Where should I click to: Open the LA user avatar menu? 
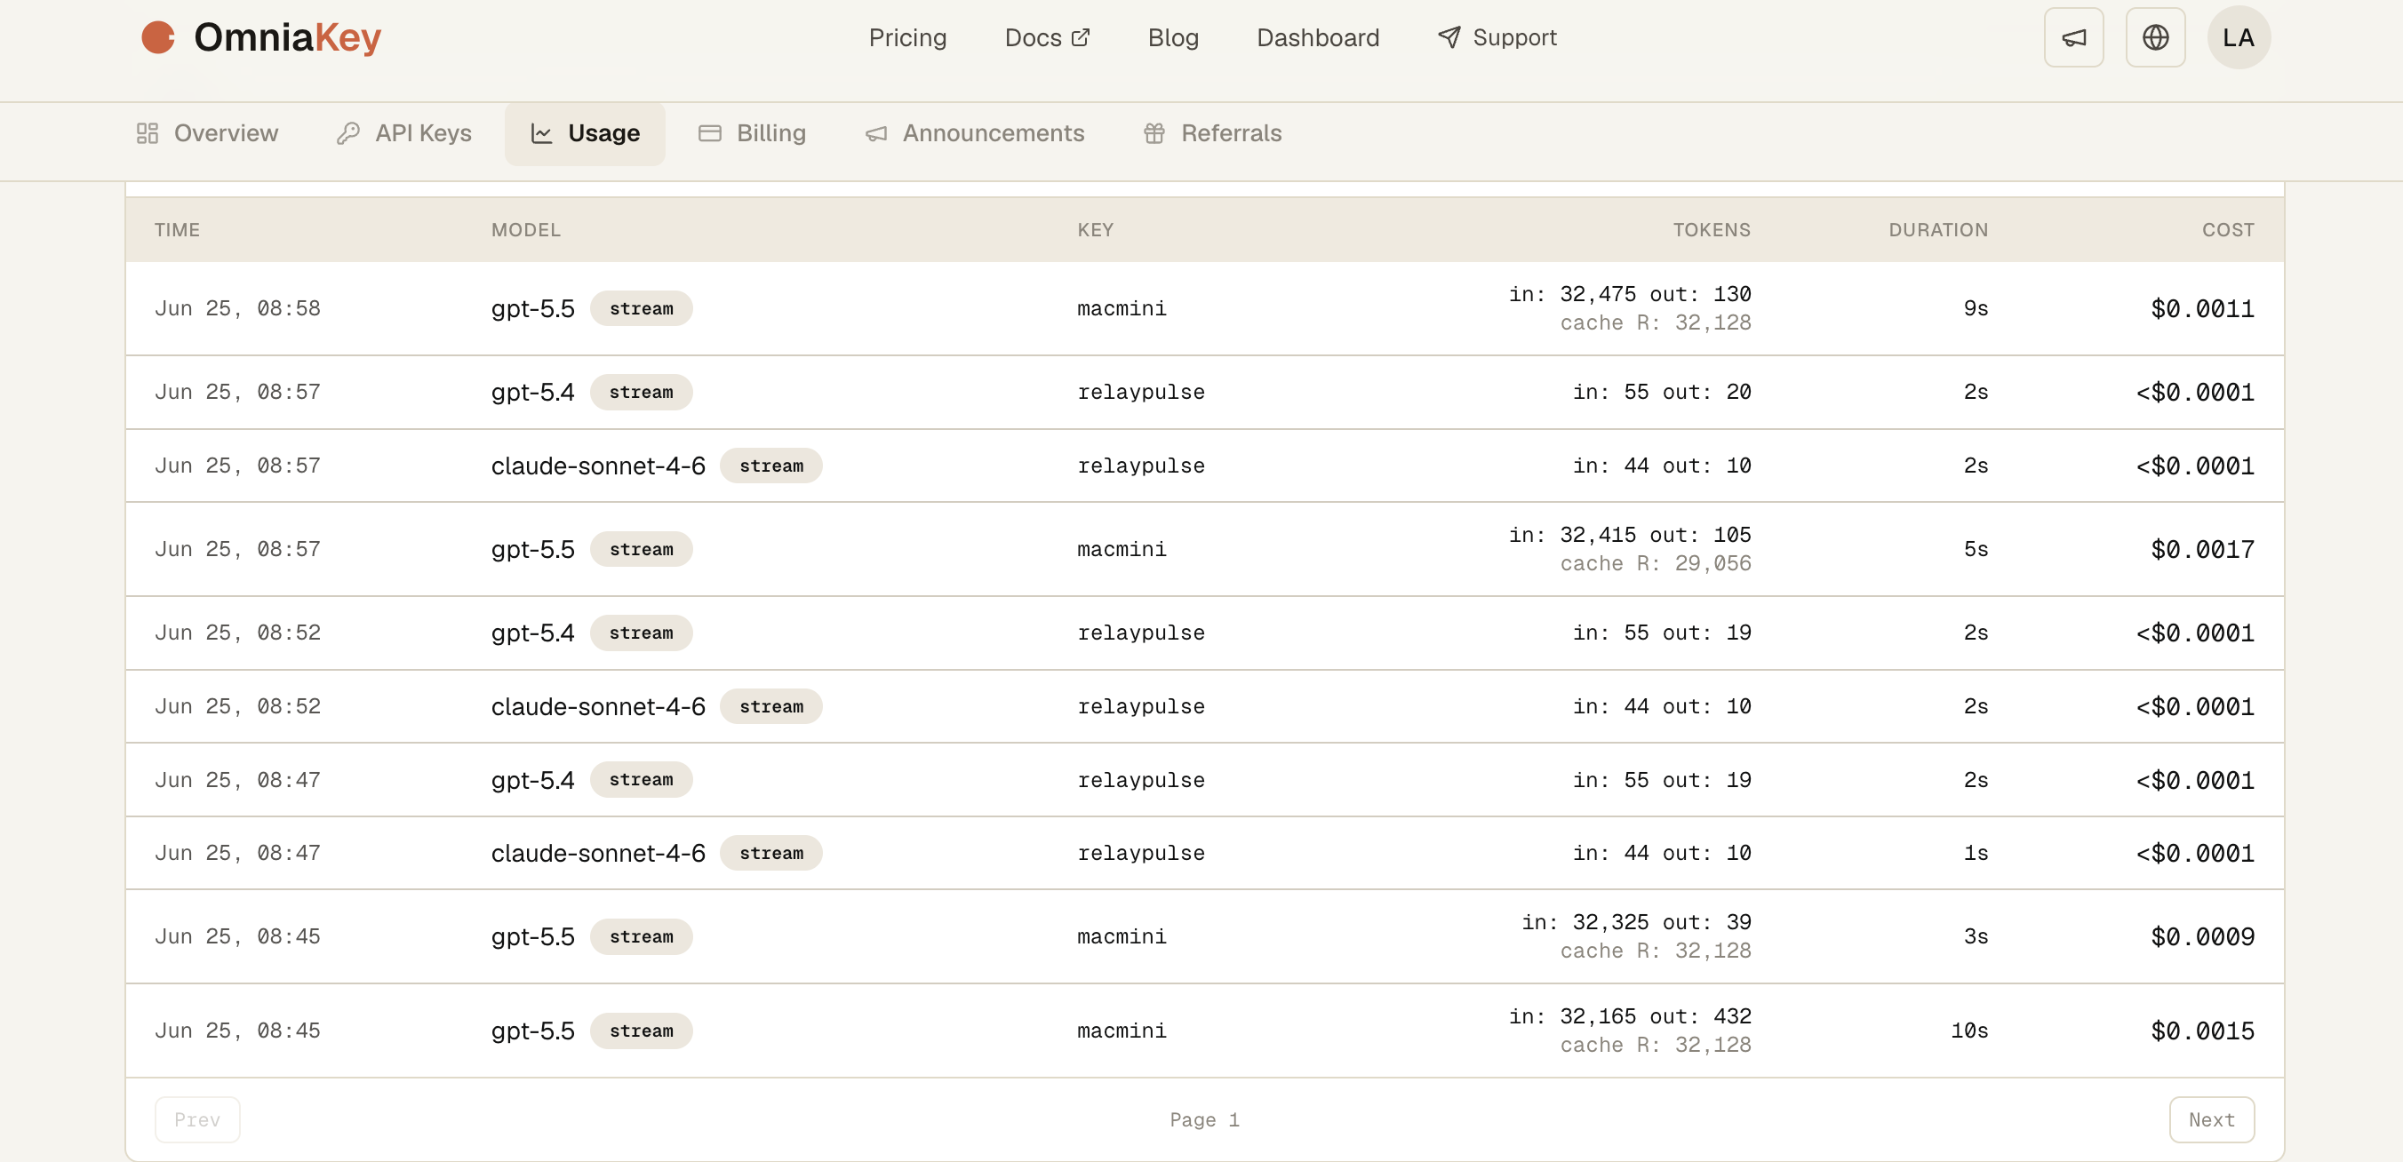tap(2238, 37)
